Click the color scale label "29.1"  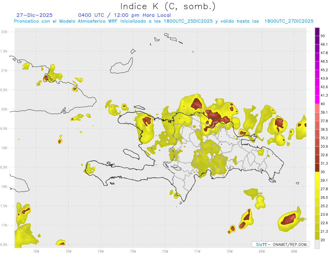[324, 180]
